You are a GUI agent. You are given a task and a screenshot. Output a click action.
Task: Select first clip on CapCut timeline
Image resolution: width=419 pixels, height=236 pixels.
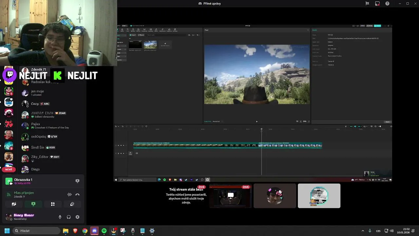click(196, 146)
